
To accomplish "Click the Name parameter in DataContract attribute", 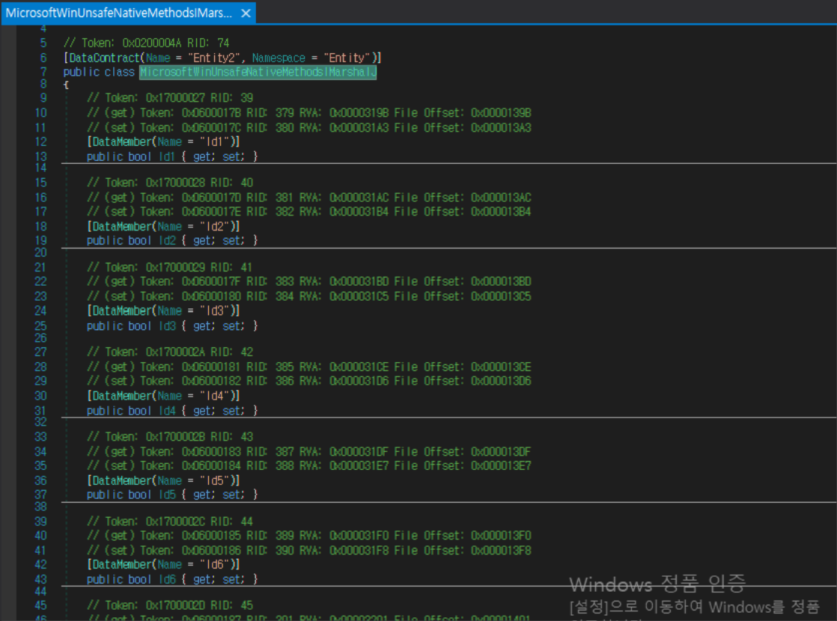I will (158, 58).
